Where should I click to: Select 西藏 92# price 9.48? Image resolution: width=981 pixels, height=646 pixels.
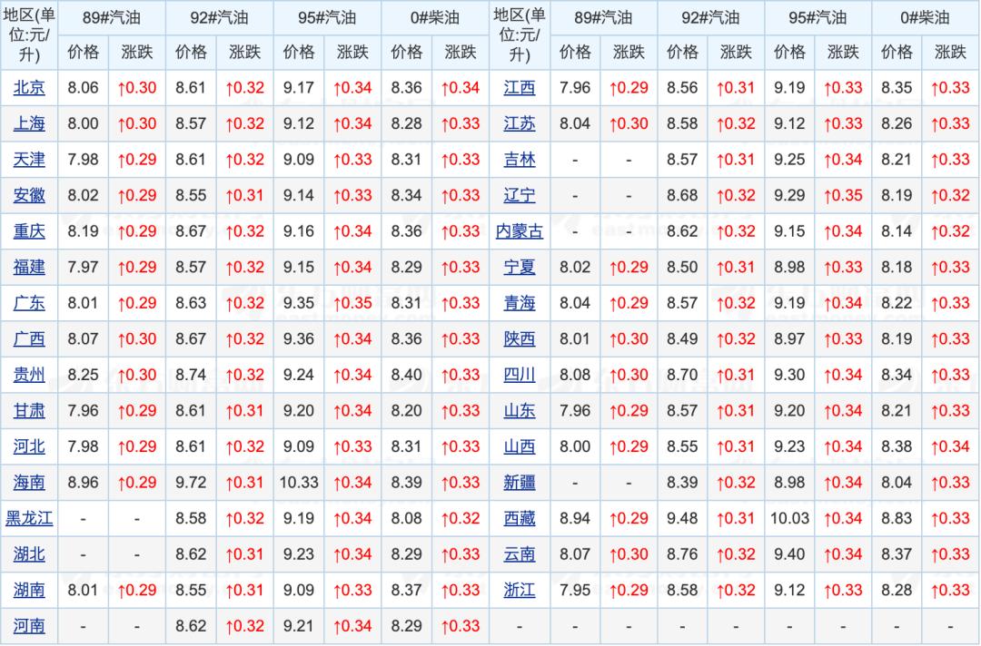click(682, 519)
